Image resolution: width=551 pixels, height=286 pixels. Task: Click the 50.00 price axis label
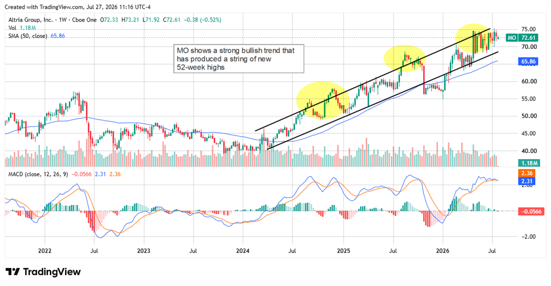528,116
